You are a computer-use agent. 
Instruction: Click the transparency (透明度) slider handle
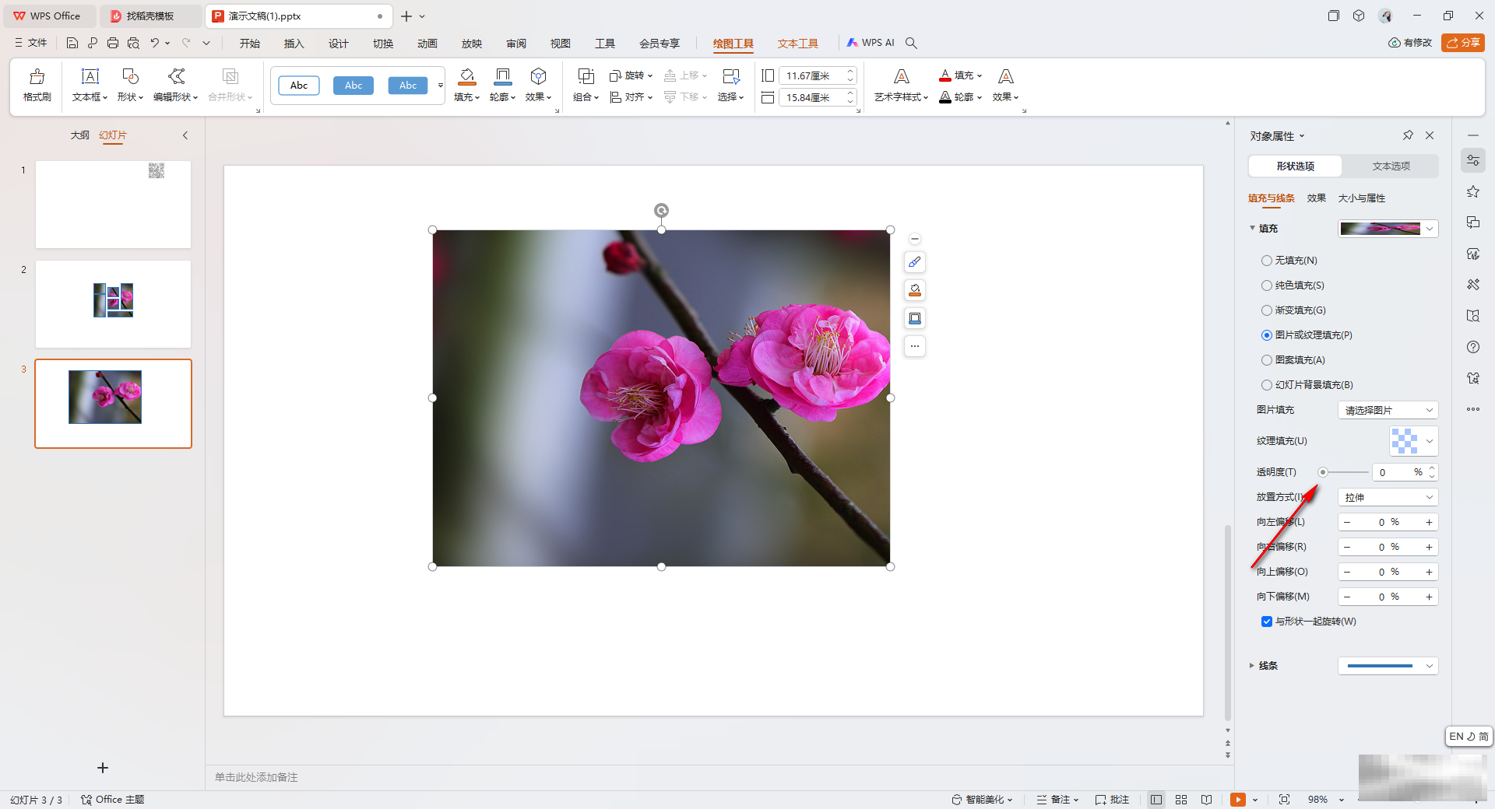(x=1322, y=472)
